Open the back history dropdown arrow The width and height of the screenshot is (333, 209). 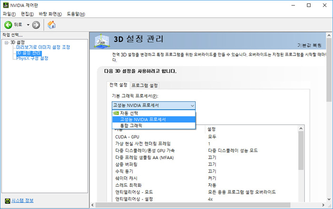(x=28, y=25)
